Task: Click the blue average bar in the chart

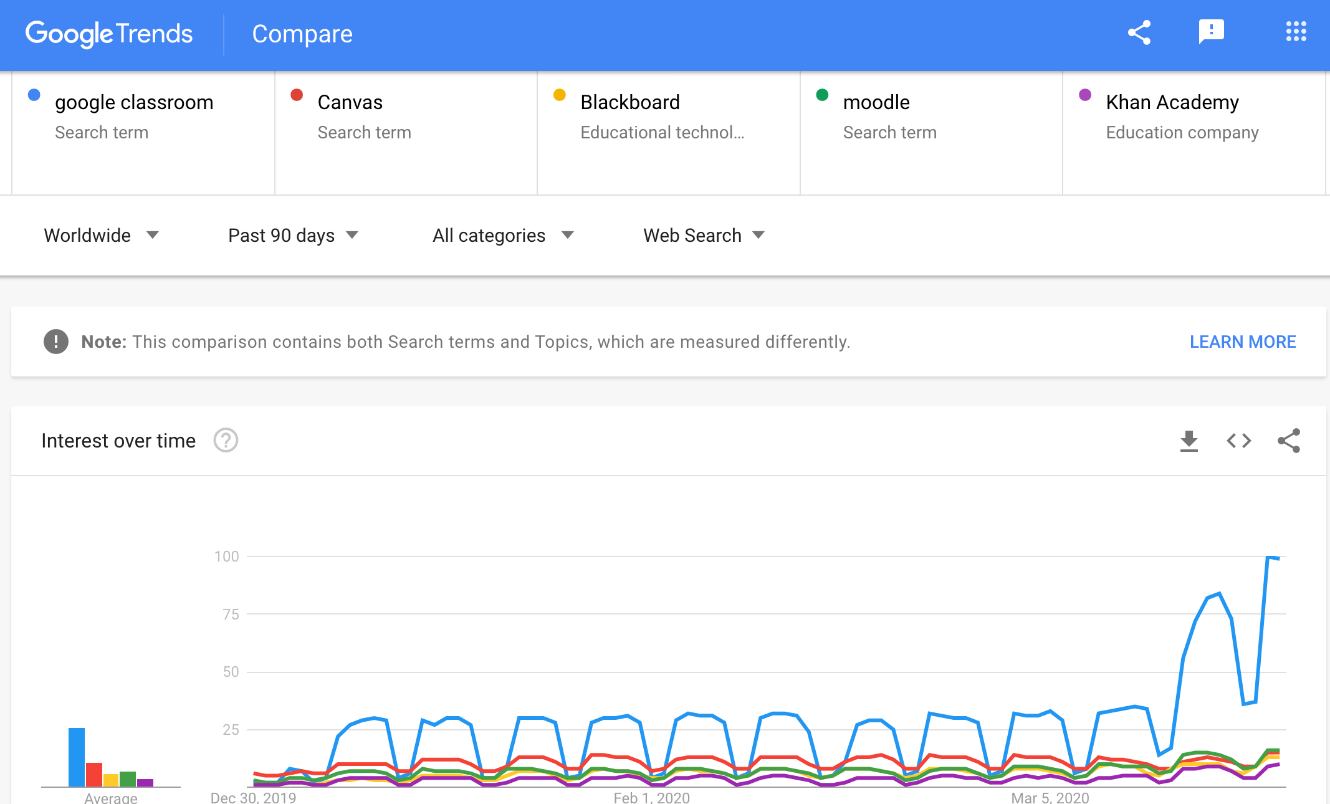Action: pyautogui.click(x=77, y=757)
